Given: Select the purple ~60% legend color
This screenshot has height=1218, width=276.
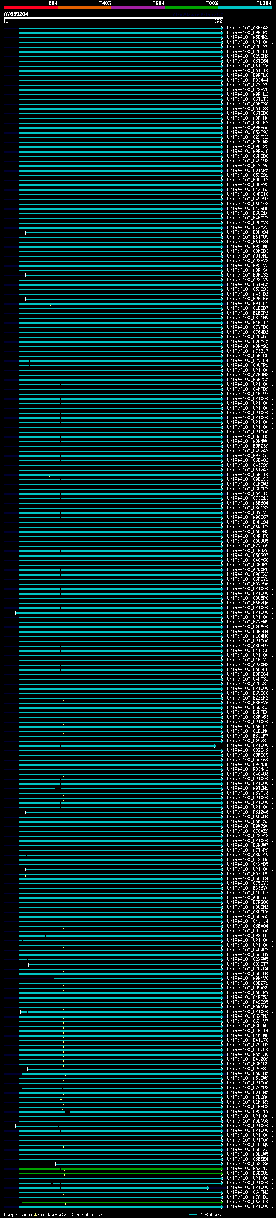Looking at the screenshot, I should pyautogui.click(x=138, y=8).
